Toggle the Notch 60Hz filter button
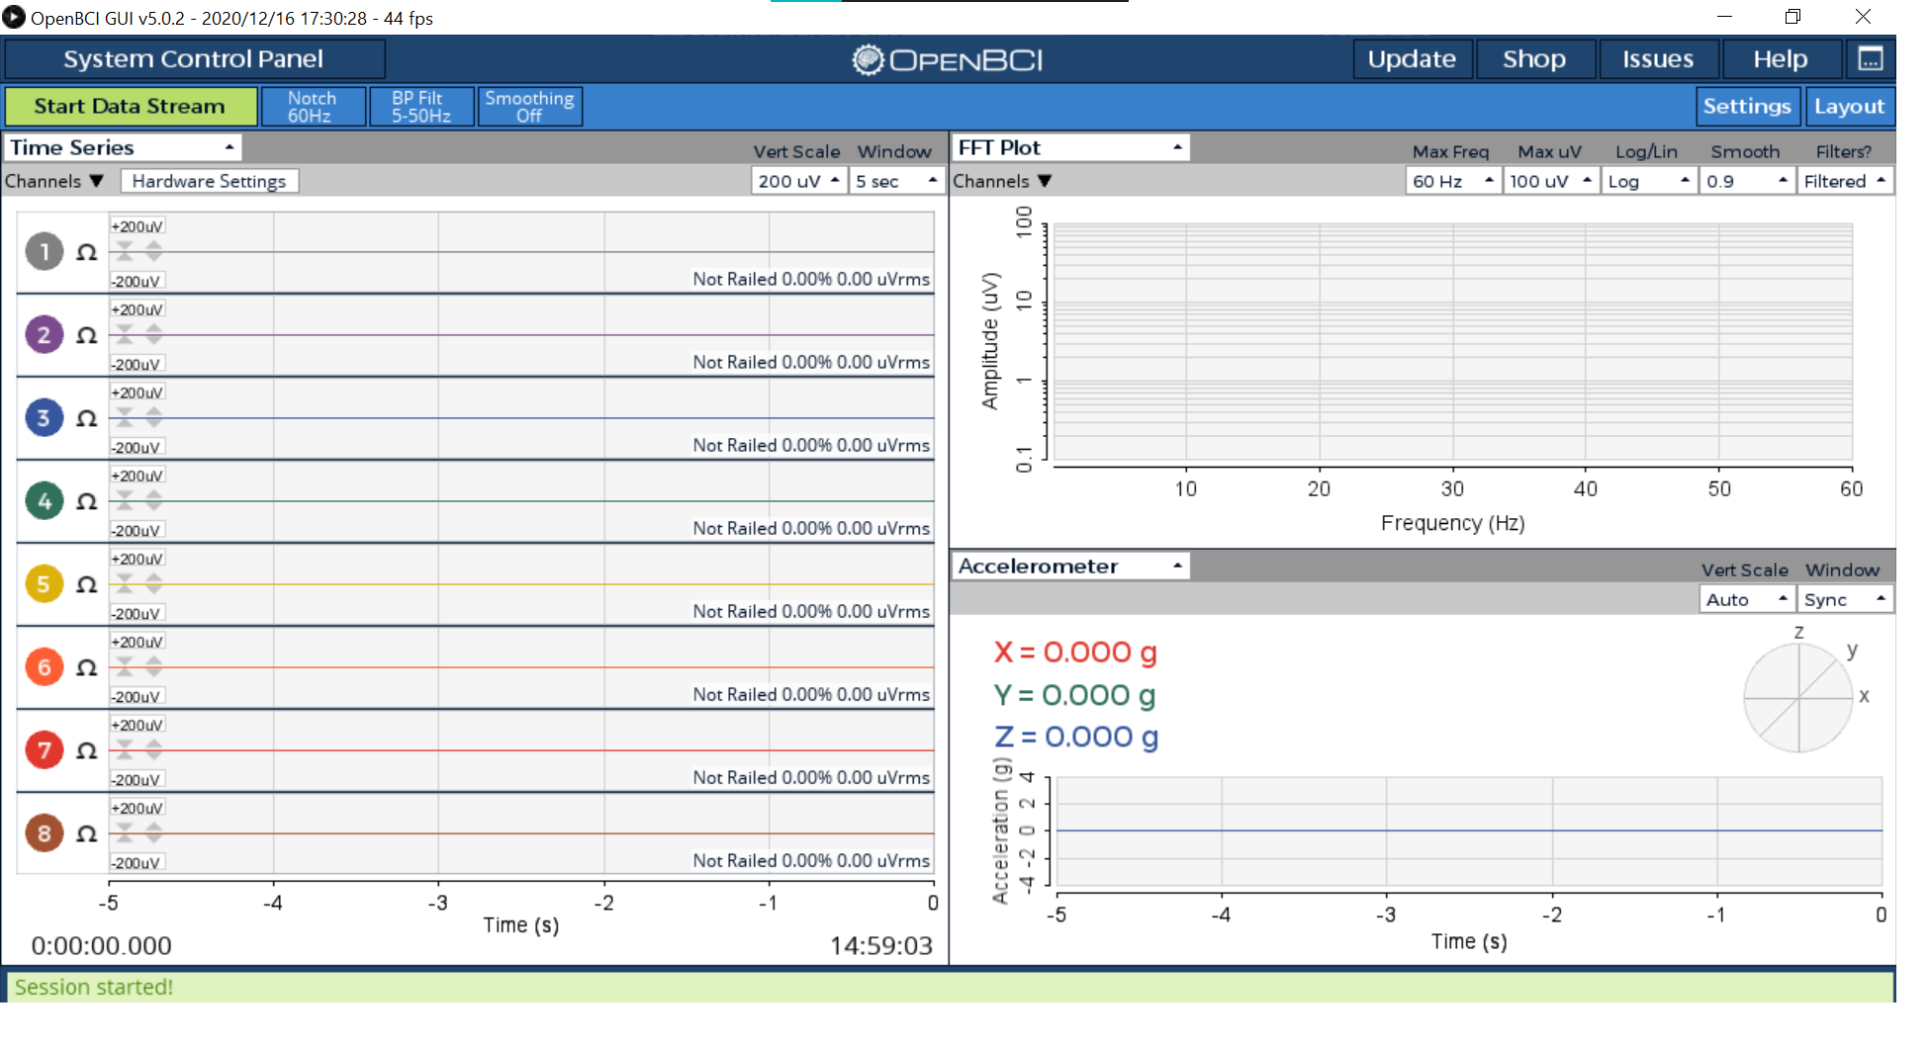Screen dimensions: 1929x1047 click(313, 107)
